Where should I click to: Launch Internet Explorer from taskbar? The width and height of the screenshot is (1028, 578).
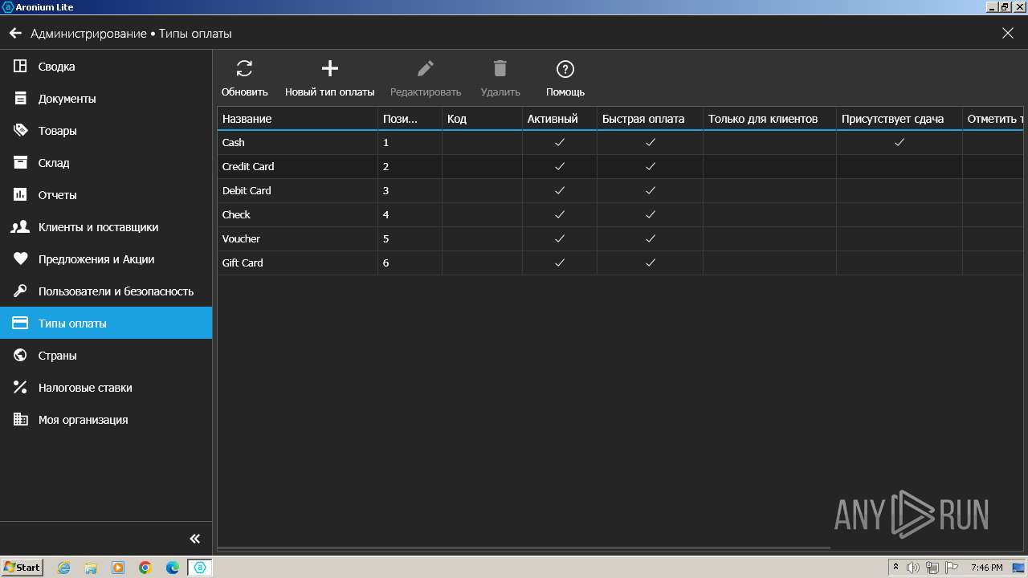tap(63, 568)
